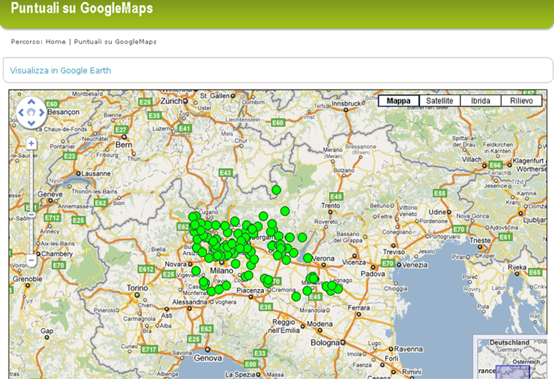The width and height of the screenshot is (554, 379).
Task: Switch map view to Satellite
Action: [440, 101]
